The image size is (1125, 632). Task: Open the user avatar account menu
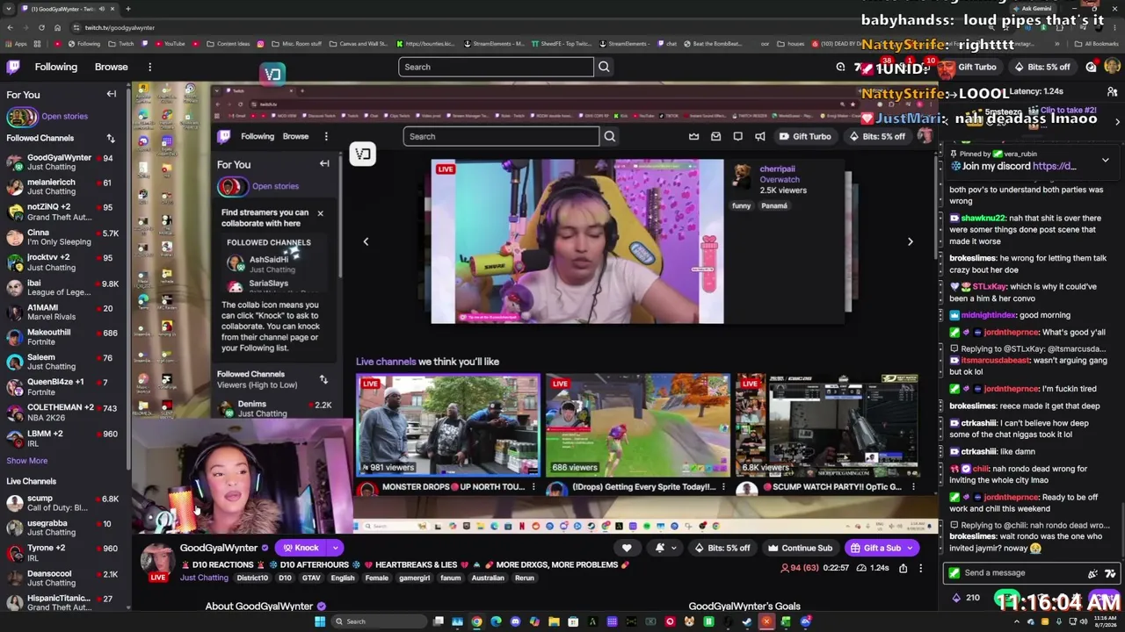[x=1112, y=67]
